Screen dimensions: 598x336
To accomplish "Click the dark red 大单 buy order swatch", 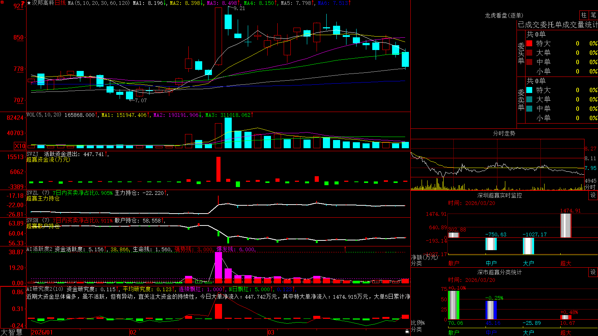I will click(x=529, y=53).
